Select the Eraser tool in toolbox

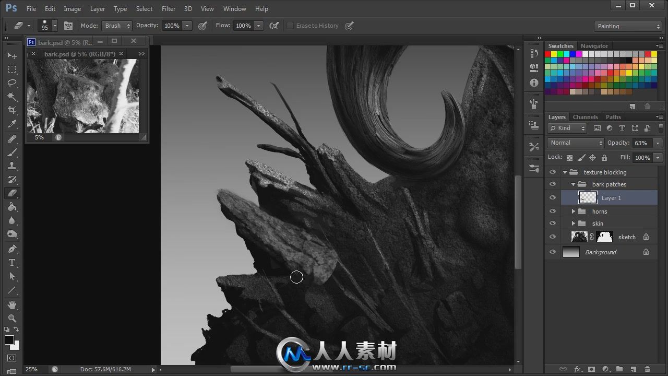click(12, 193)
